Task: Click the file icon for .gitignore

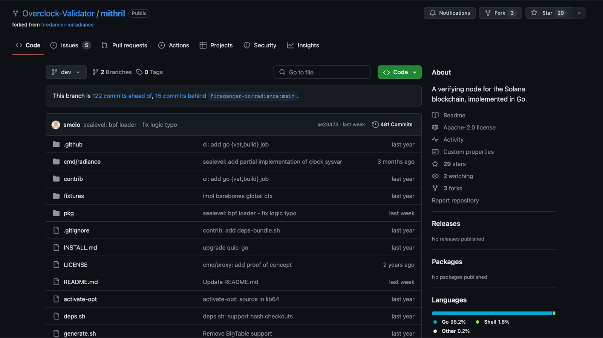Action: click(x=56, y=230)
